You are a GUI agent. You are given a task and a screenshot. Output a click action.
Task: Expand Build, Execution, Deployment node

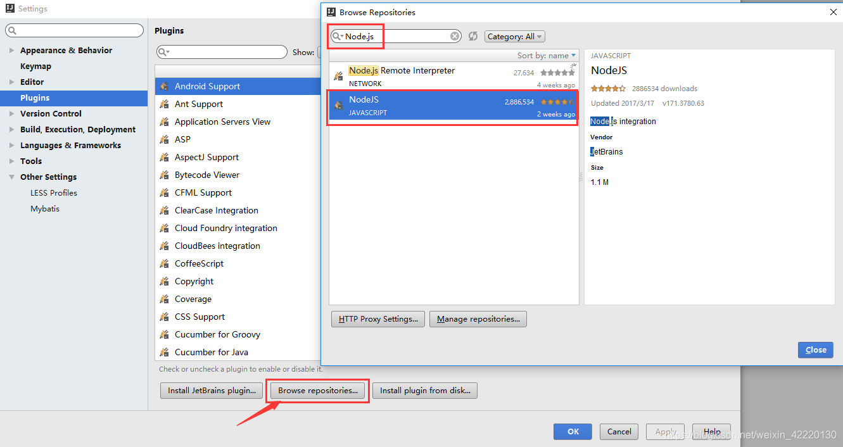(12, 129)
